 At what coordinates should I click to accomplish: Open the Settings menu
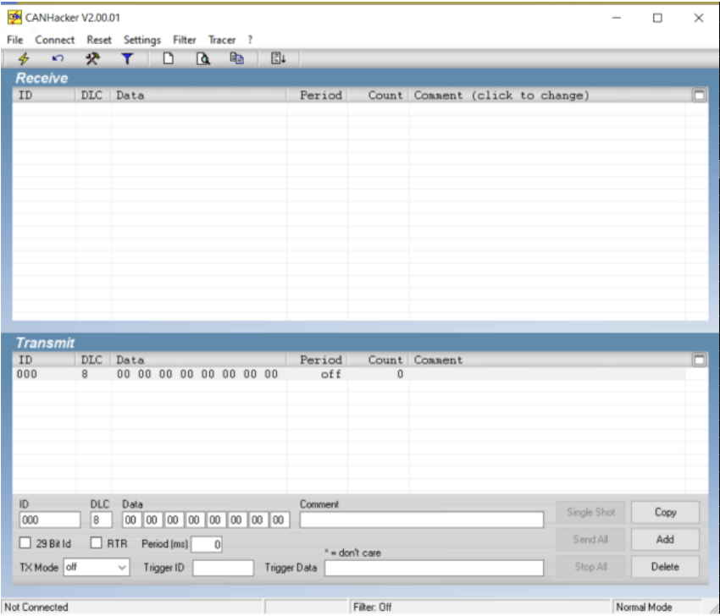142,41
